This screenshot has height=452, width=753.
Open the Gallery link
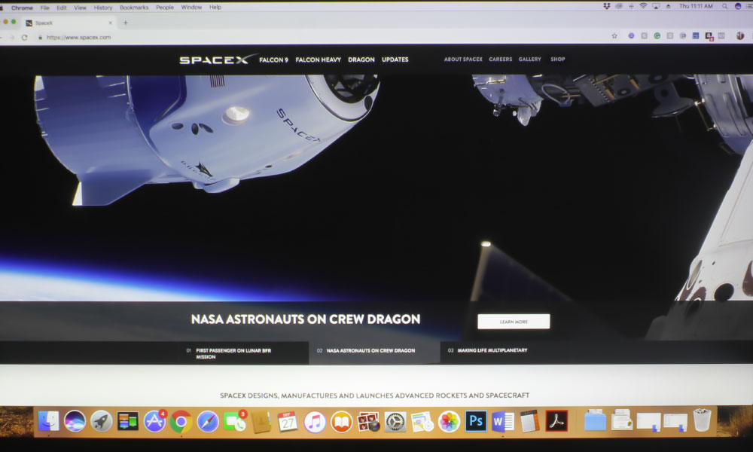(x=529, y=59)
